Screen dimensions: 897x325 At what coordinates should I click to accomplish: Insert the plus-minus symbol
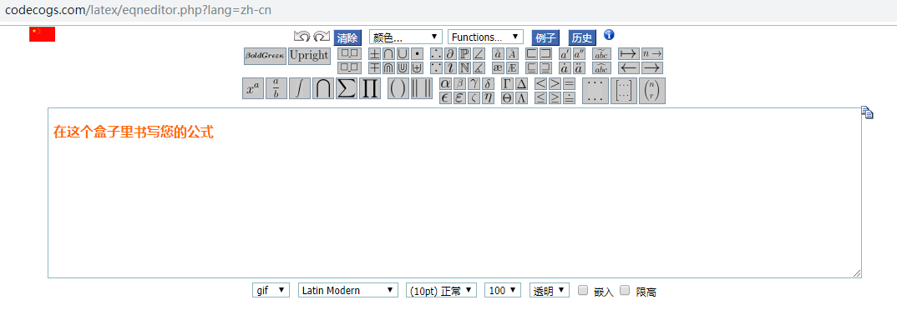click(374, 53)
